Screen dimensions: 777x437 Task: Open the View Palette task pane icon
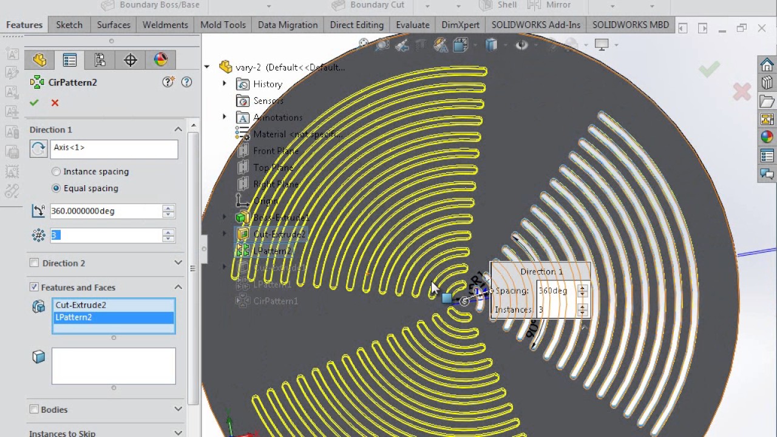[x=767, y=119]
